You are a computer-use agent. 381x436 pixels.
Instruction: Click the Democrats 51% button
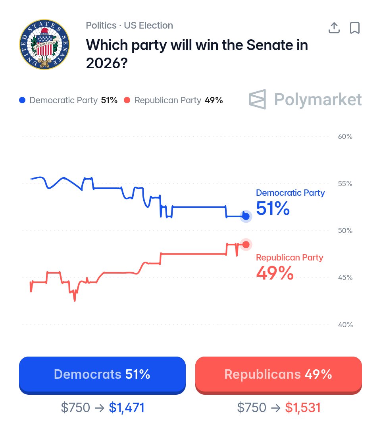pos(102,375)
